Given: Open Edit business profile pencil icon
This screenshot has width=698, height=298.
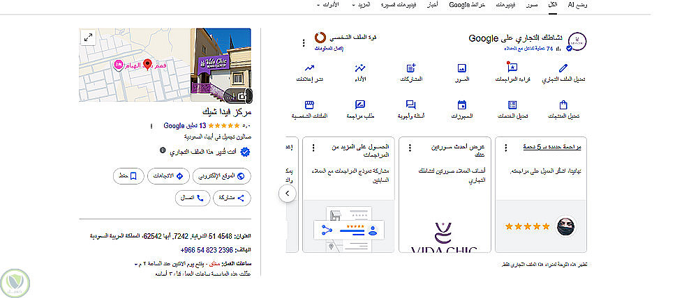Looking at the screenshot, I should point(563,68).
